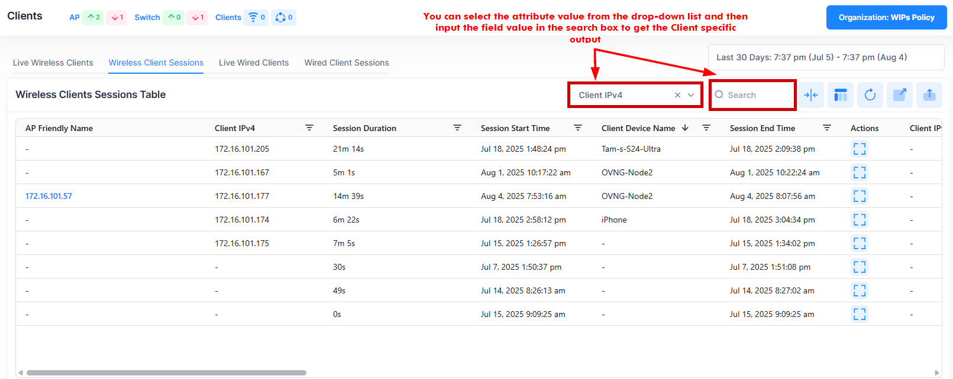This screenshot has height=379, width=953.
Task: Open the Last 30 Days date range picker
Action: click(825, 57)
